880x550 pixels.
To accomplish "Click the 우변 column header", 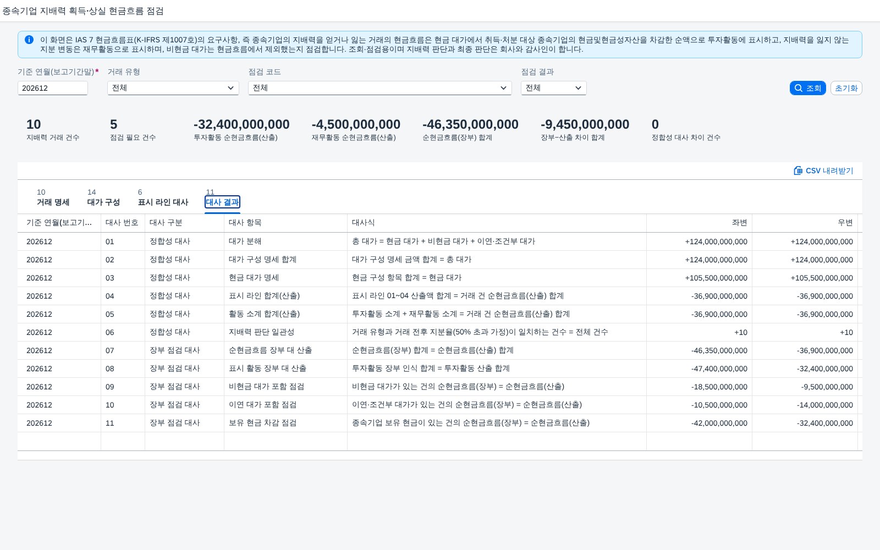I will [805, 223].
